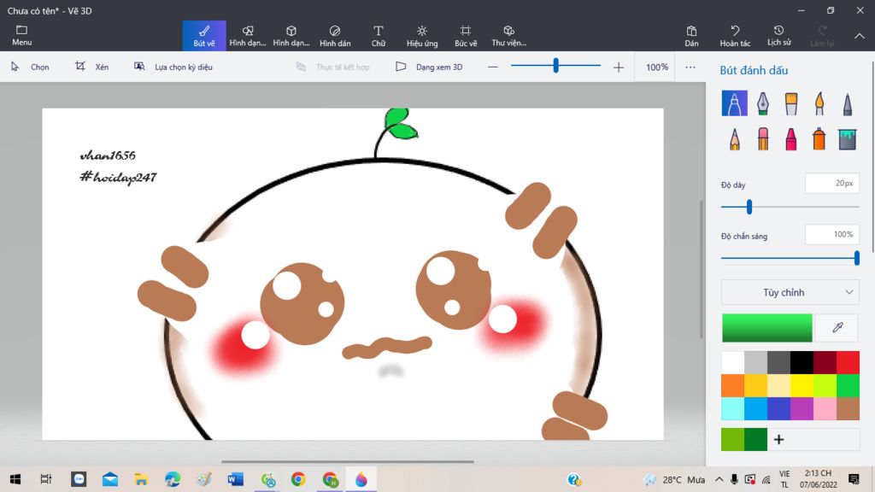
Task: Click the canvas vertical scrollbar
Action: point(702,269)
